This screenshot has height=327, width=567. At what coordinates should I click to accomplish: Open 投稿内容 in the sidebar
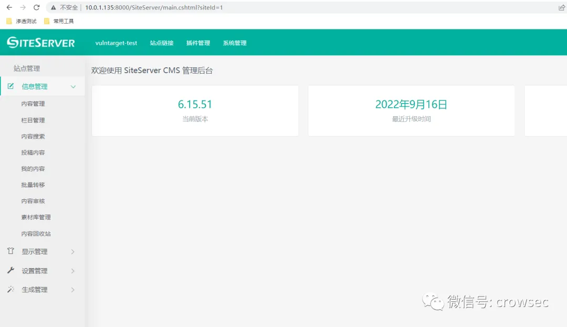point(33,152)
